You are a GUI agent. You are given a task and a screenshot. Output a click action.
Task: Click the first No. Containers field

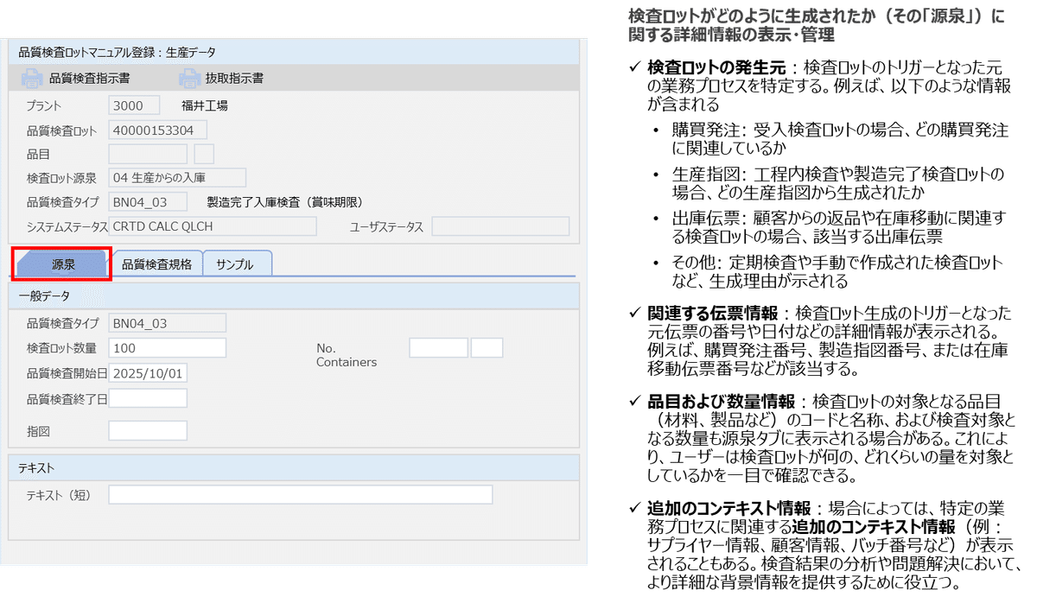coord(438,347)
